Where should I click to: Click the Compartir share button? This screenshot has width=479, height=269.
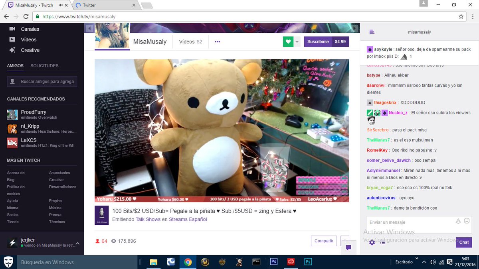[x=324, y=241]
